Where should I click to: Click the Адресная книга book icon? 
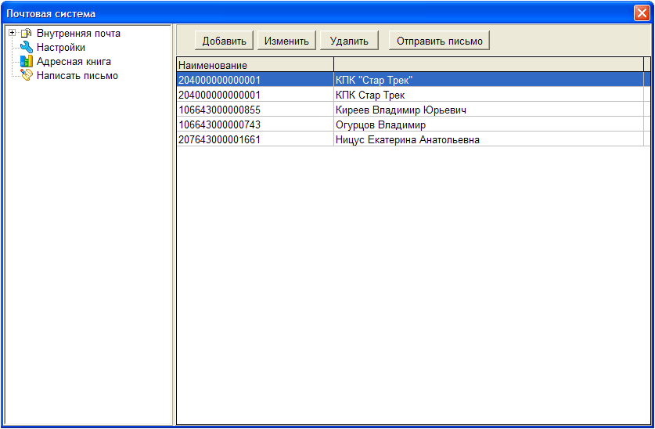26,62
